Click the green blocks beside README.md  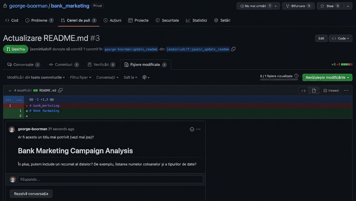tap(36, 91)
